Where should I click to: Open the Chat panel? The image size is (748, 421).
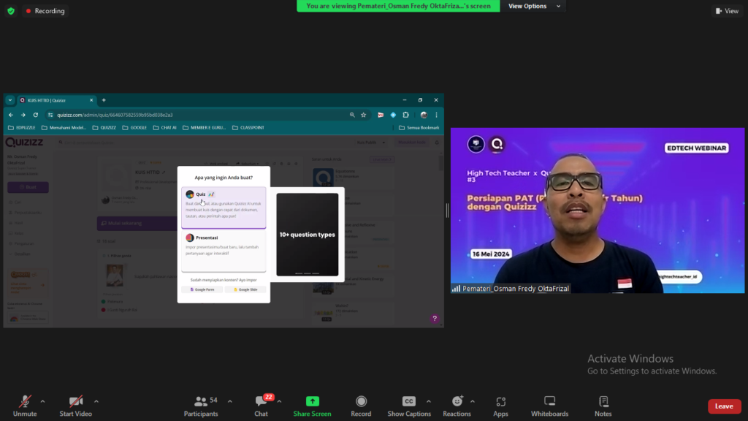pyautogui.click(x=261, y=402)
